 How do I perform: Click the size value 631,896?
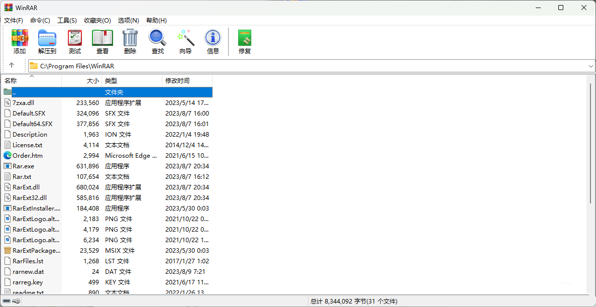click(87, 166)
